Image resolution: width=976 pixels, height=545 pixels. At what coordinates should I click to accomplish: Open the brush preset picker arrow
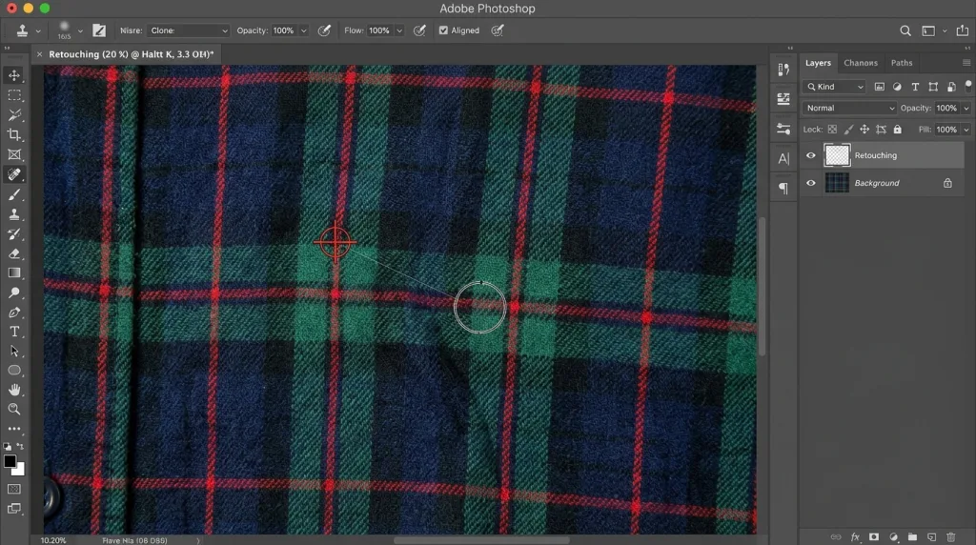80,30
